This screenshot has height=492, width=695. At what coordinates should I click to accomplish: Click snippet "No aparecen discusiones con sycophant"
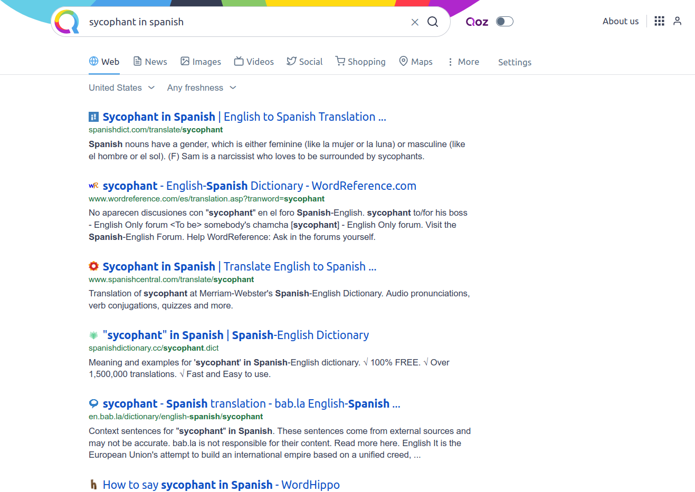click(x=278, y=225)
